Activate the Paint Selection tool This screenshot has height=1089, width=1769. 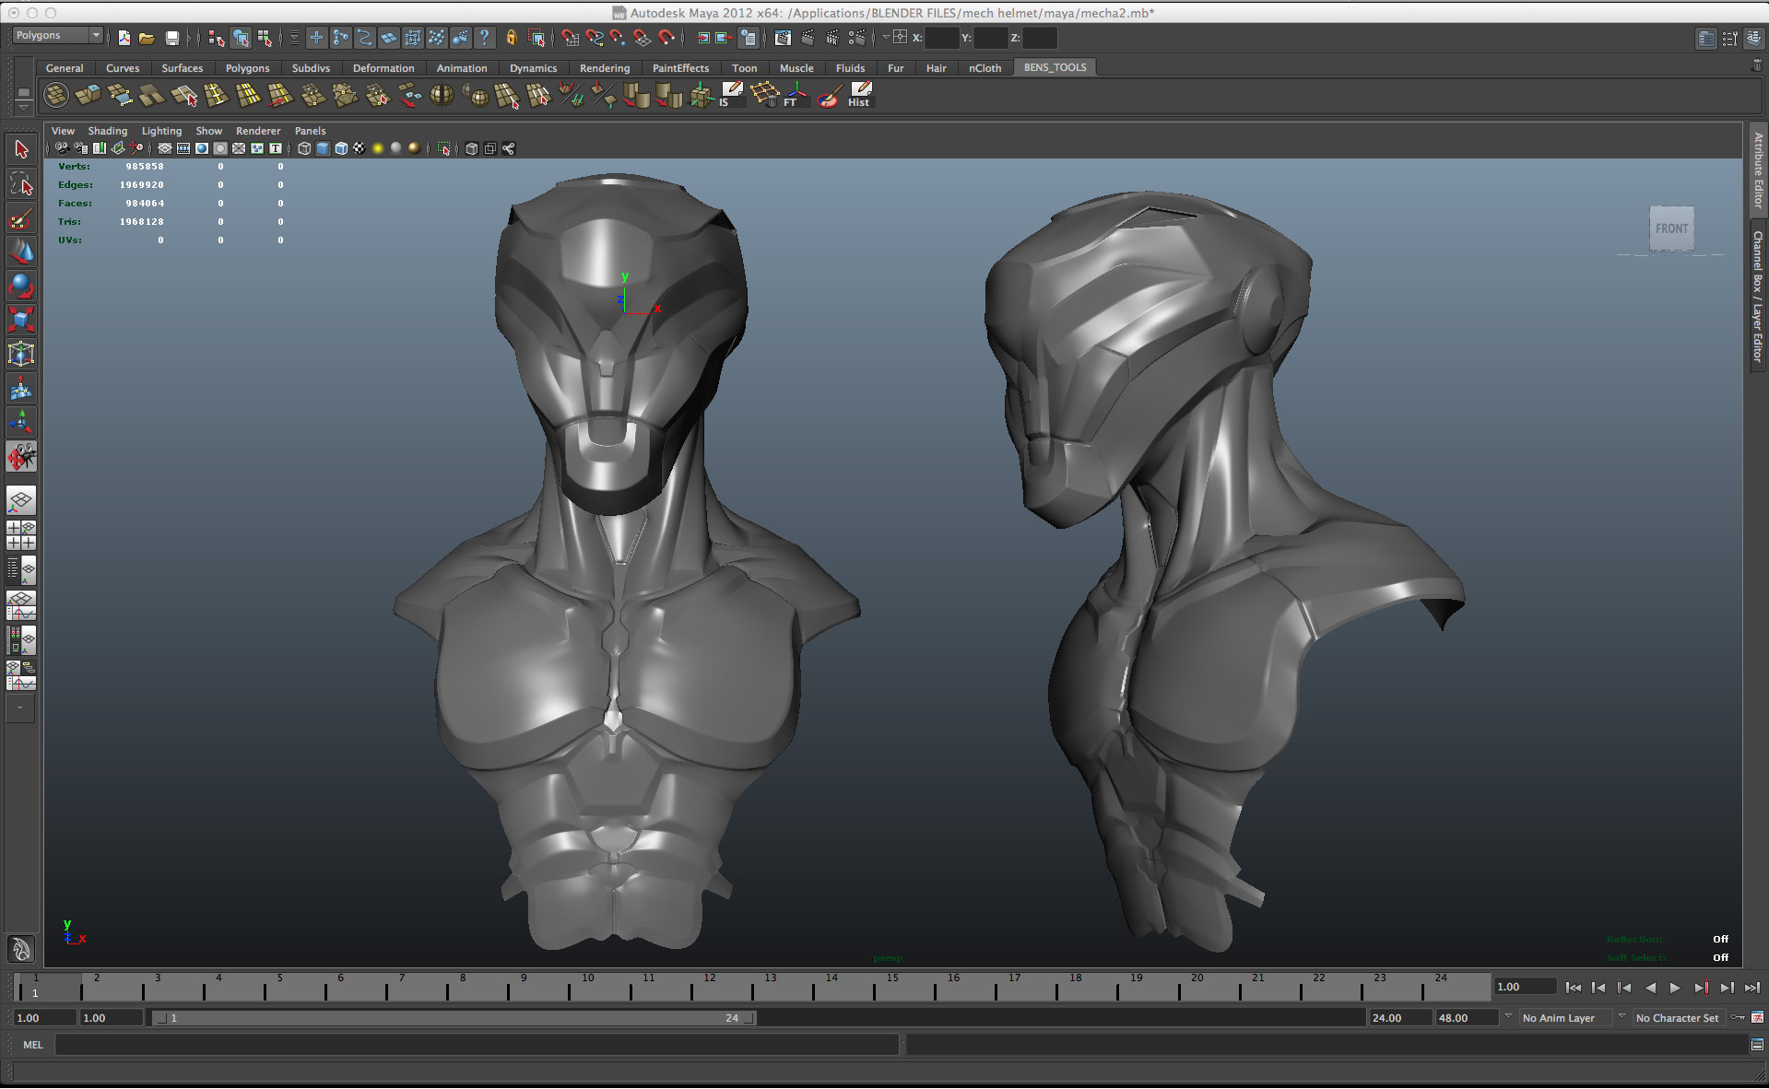pyautogui.click(x=21, y=219)
